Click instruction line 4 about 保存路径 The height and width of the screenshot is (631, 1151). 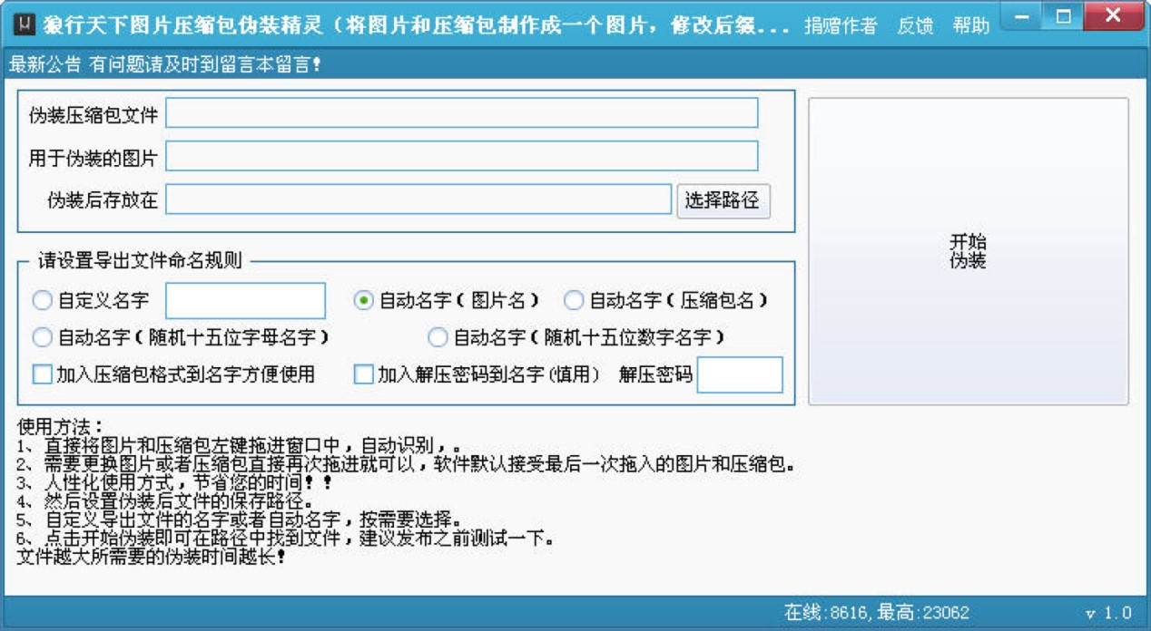[x=166, y=501]
